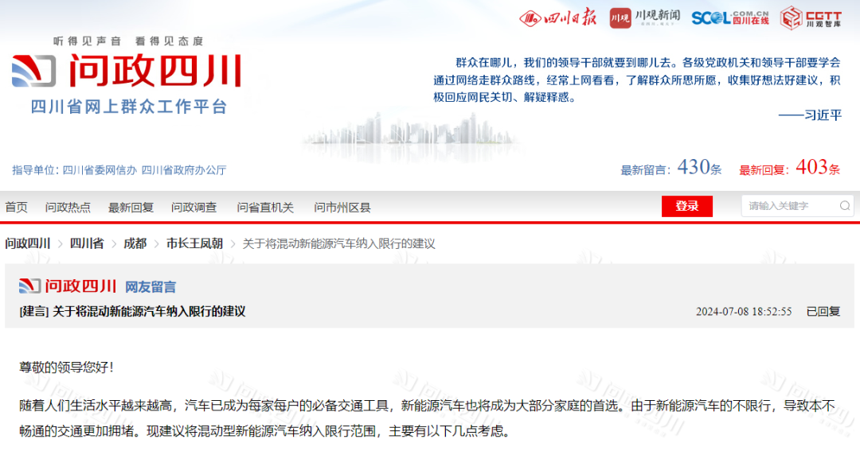Click the 已回复 status label

pos(823,311)
